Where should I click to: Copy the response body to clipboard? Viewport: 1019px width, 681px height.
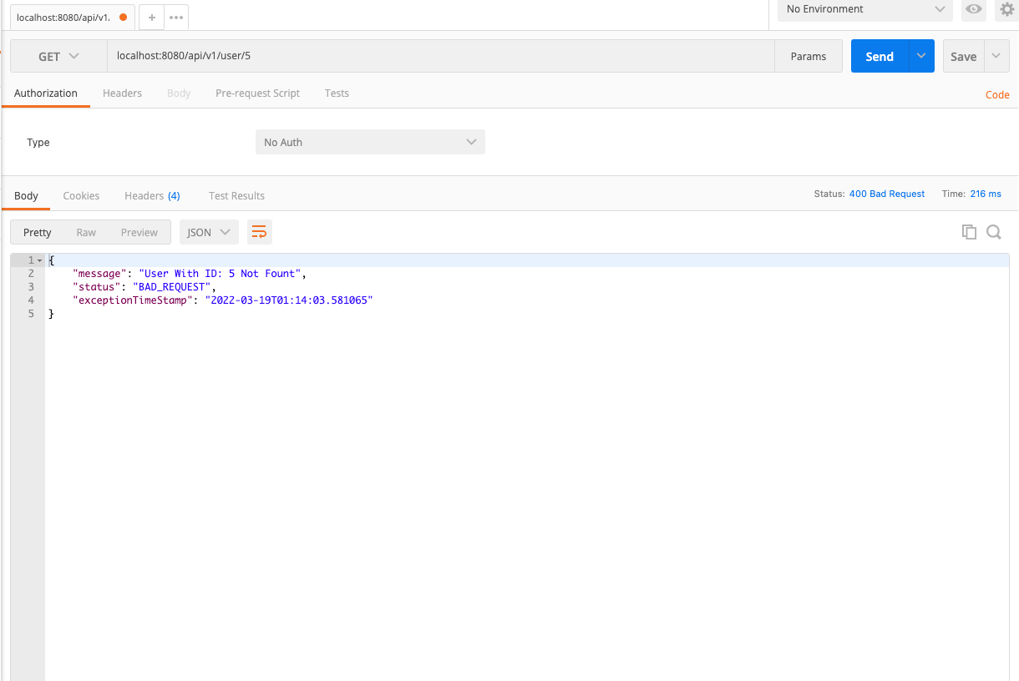(969, 232)
